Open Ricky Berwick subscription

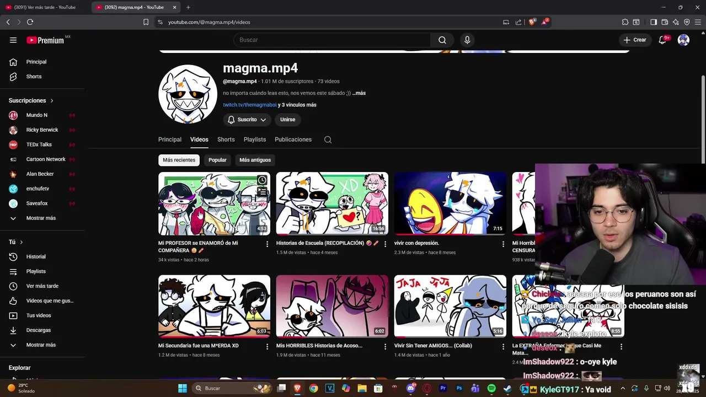pyautogui.click(x=41, y=130)
